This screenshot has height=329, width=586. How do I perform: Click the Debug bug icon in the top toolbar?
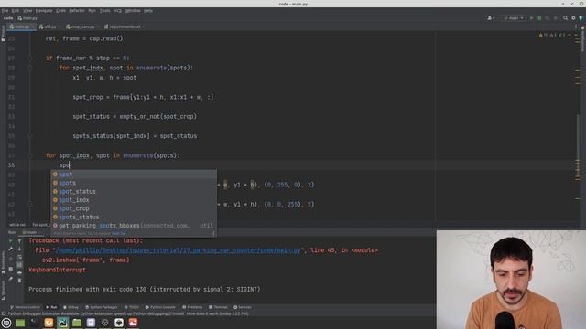(x=539, y=18)
